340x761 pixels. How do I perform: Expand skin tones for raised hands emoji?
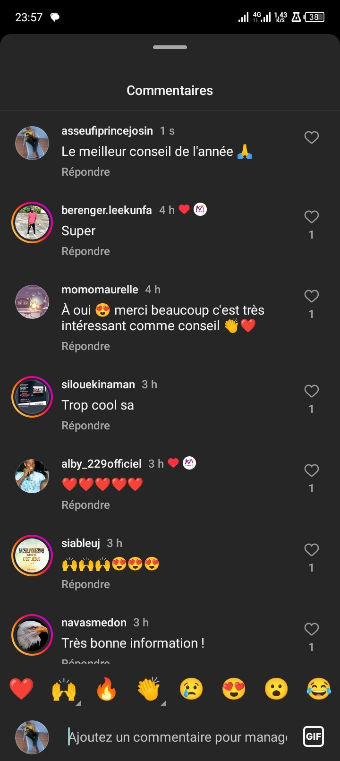click(x=78, y=703)
